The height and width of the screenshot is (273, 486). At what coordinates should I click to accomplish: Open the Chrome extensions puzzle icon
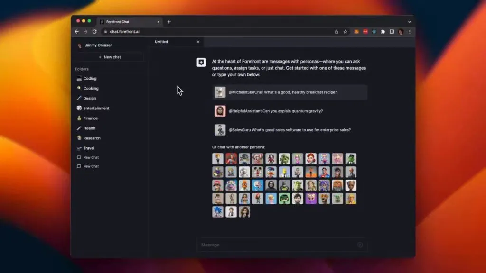pyautogui.click(x=382, y=32)
